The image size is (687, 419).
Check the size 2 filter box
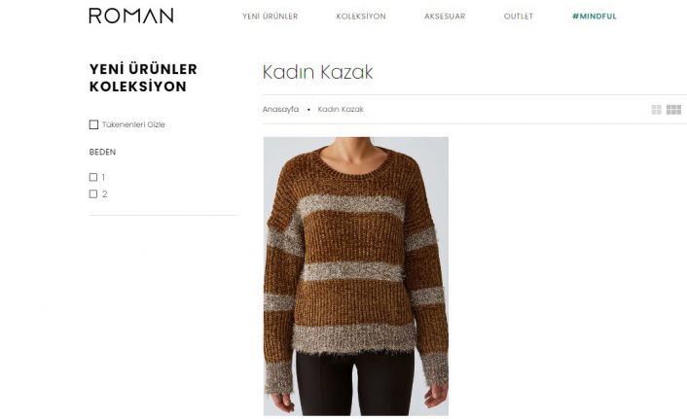click(93, 194)
